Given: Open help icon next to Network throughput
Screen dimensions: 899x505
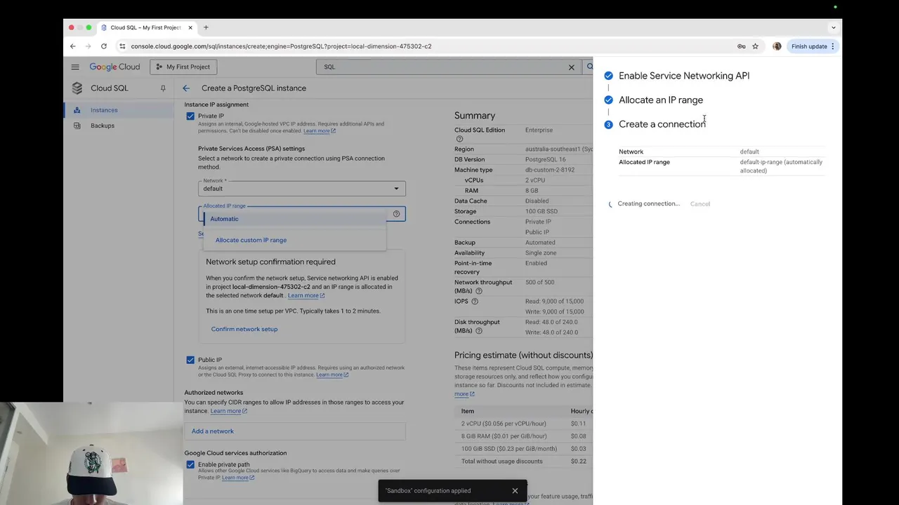Looking at the screenshot, I should pyautogui.click(x=479, y=291).
